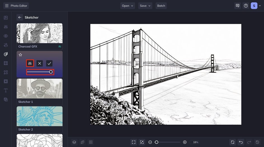Screen dimensions: 264x147
Task: Select the Charcoal GFX effect thumbnail
Action: tap(39, 33)
